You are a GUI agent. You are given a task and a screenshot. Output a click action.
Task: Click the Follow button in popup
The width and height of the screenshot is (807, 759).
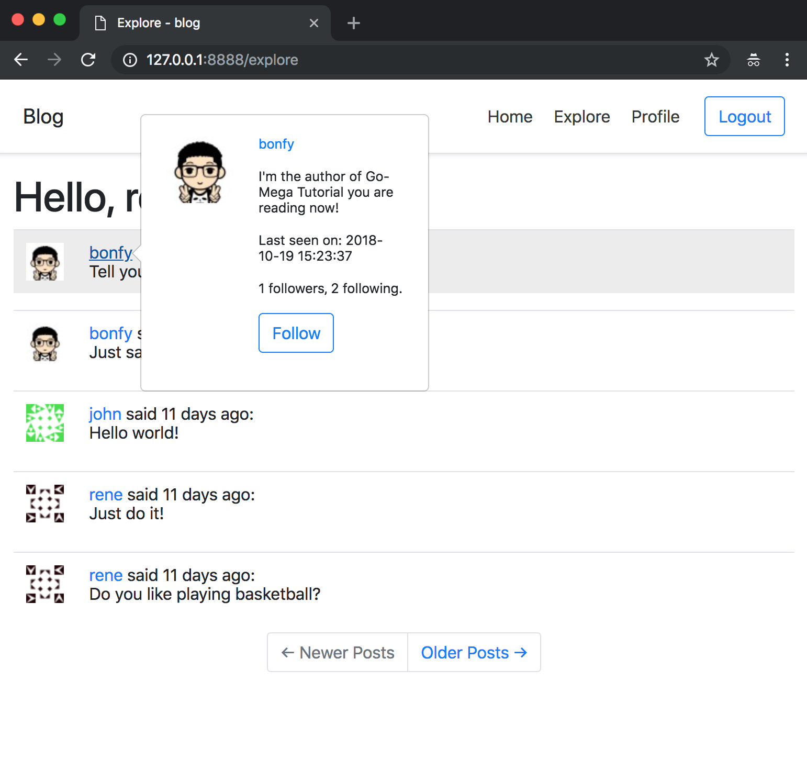tap(296, 333)
